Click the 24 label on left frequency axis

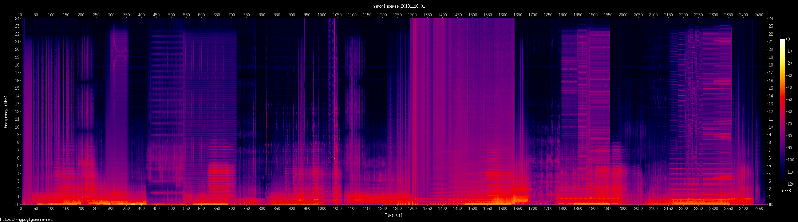(x=17, y=18)
